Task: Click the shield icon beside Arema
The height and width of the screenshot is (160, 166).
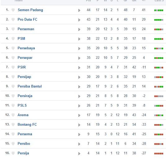Action: [x=13, y=115]
